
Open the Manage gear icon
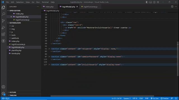point(3,94)
